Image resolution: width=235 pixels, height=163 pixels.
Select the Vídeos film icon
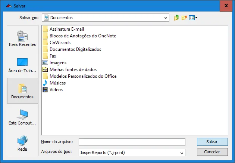(45, 90)
